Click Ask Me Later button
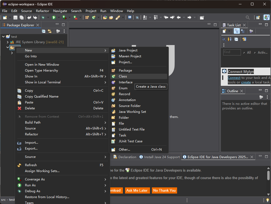Viewport: 271px width, 204px height. 137,191
